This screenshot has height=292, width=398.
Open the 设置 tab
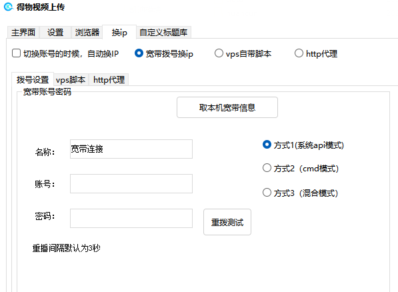click(x=55, y=33)
